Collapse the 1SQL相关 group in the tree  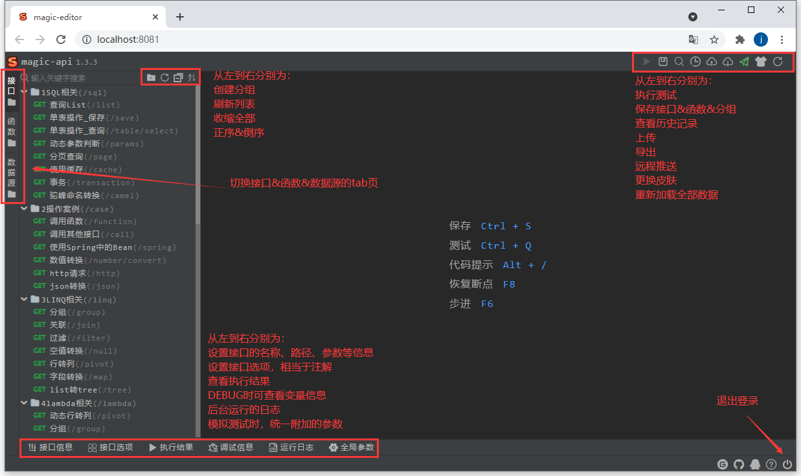click(24, 91)
